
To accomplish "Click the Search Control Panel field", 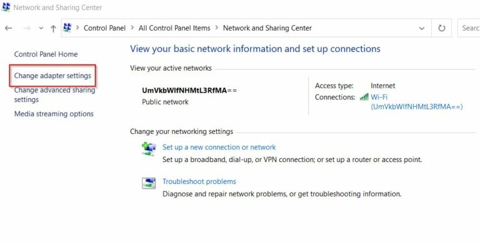I will pos(469,28).
